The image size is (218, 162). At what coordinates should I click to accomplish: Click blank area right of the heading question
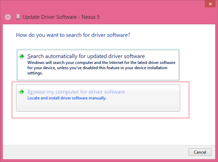point(174,35)
